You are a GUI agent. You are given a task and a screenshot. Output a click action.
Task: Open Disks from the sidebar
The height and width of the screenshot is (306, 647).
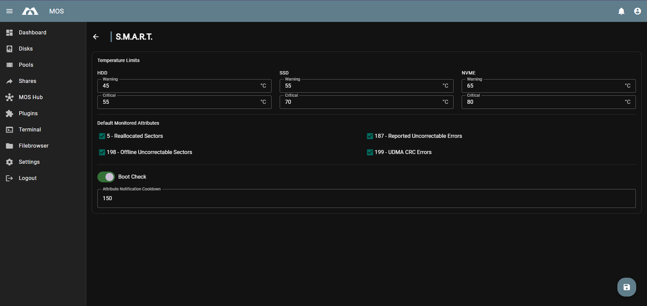click(26, 49)
